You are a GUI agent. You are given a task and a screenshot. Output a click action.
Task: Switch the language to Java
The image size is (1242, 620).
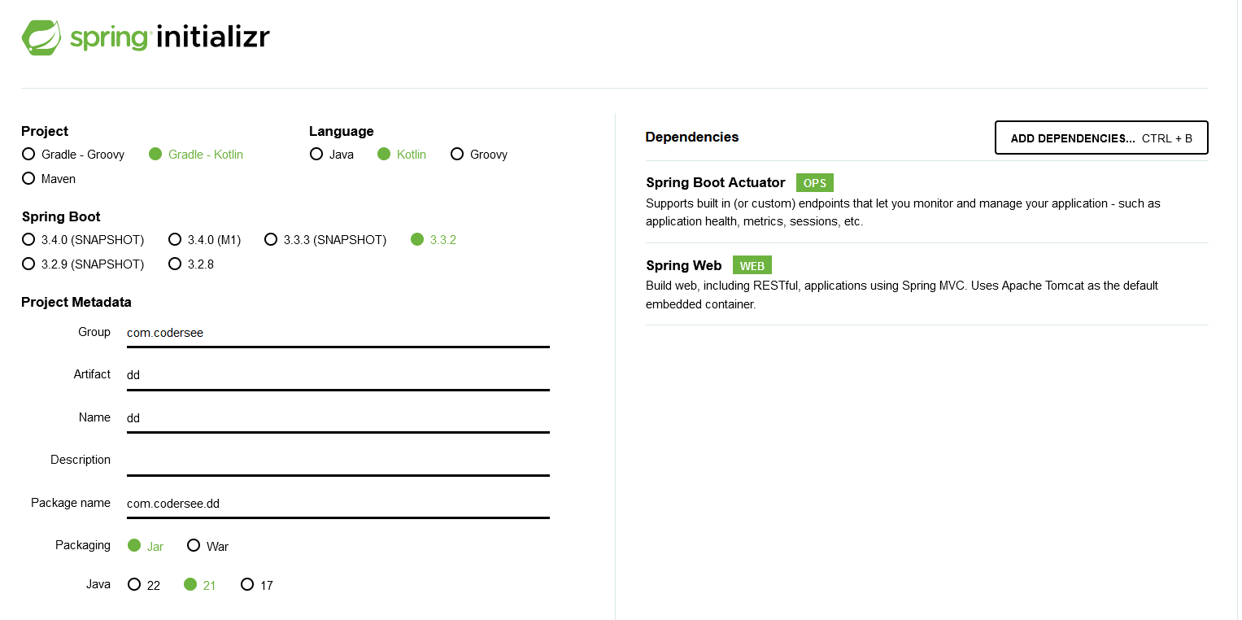point(316,154)
